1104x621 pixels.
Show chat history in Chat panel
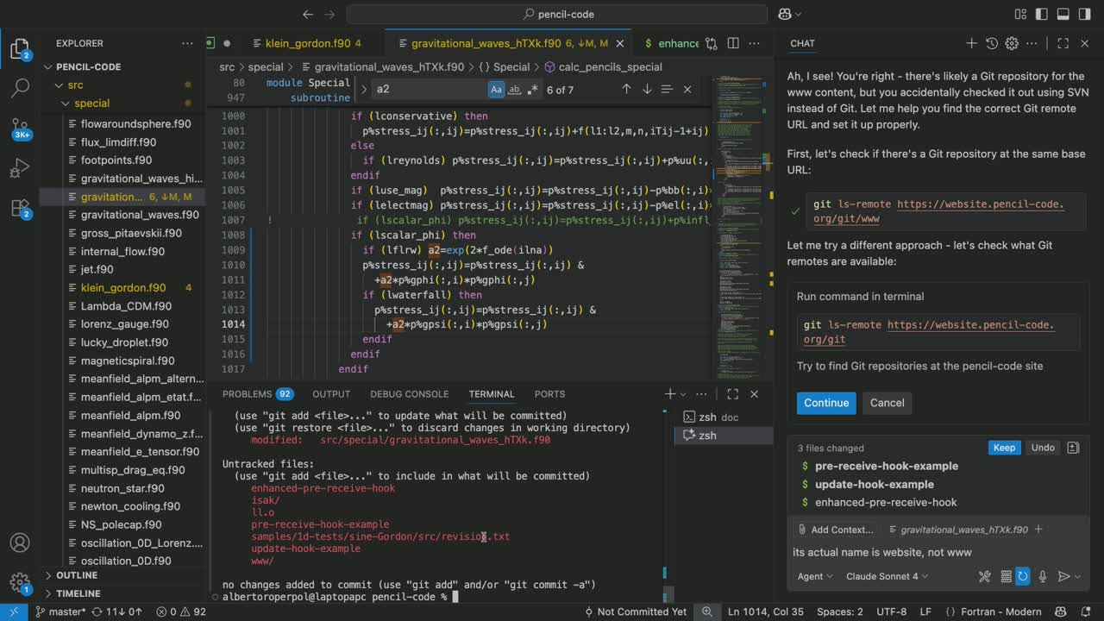[x=992, y=43]
